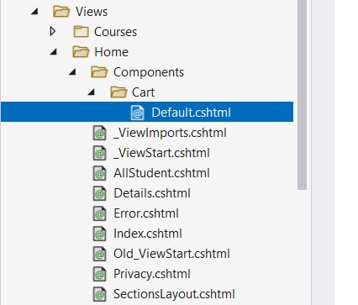Click the Privacy.cshtml Razor file icon
The width and height of the screenshot is (358, 305).
[x=99, y=274]
